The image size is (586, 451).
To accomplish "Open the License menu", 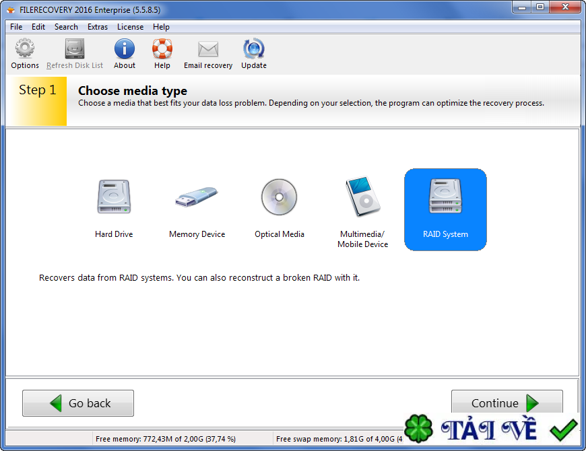I will pyautogui.click(x=130, y=27).
